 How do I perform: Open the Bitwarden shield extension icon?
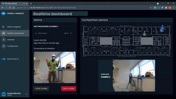[x=163, y=8]
